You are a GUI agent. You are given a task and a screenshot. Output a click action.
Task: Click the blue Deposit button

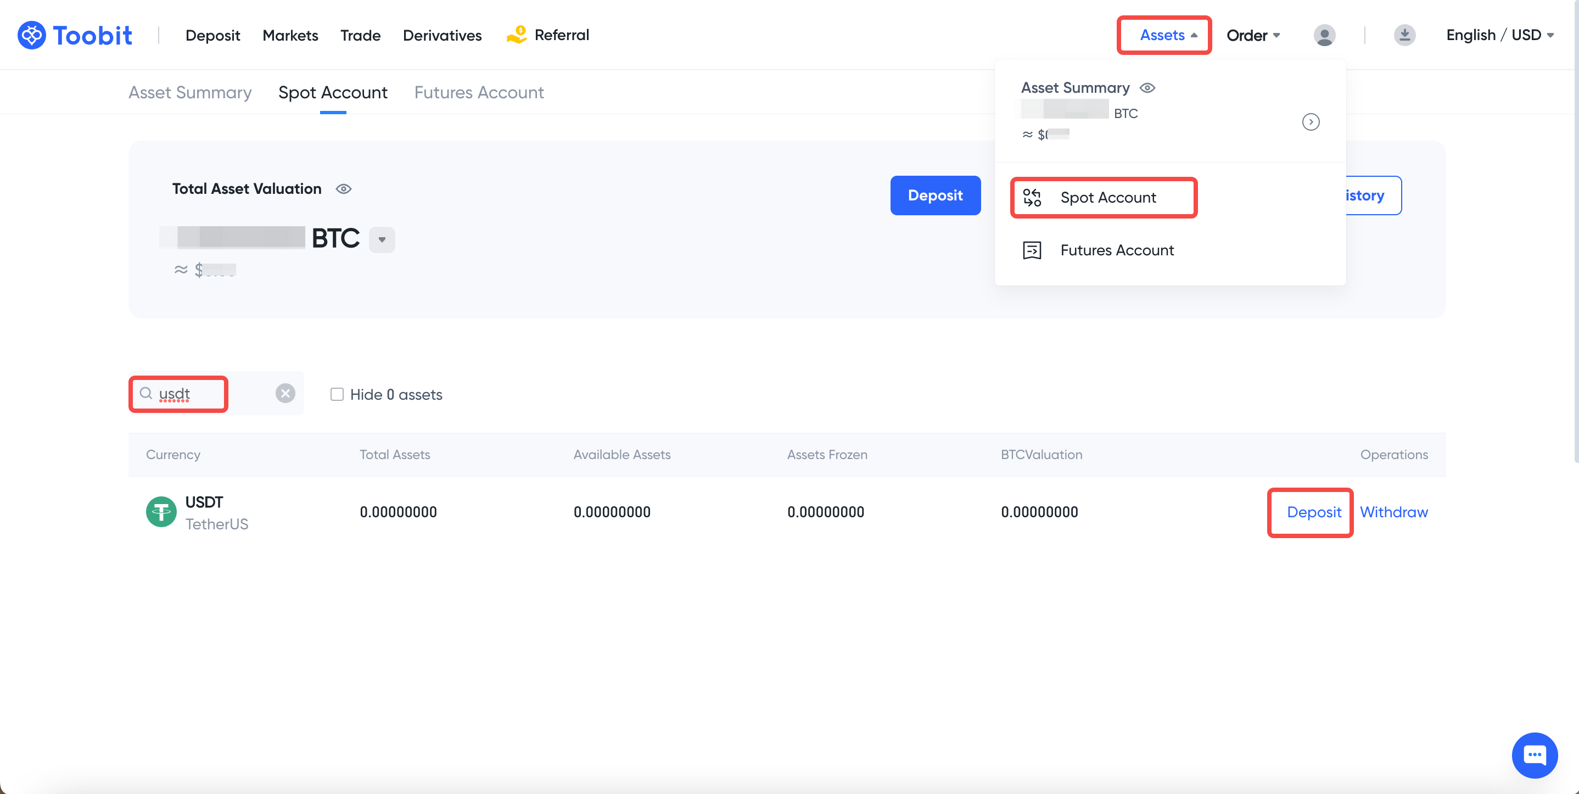pyautogui.click(x=935, y=195)
